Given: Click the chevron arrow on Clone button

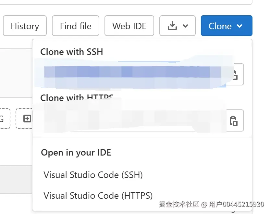Looking at the screenshot, I should (x=240, y=26).
